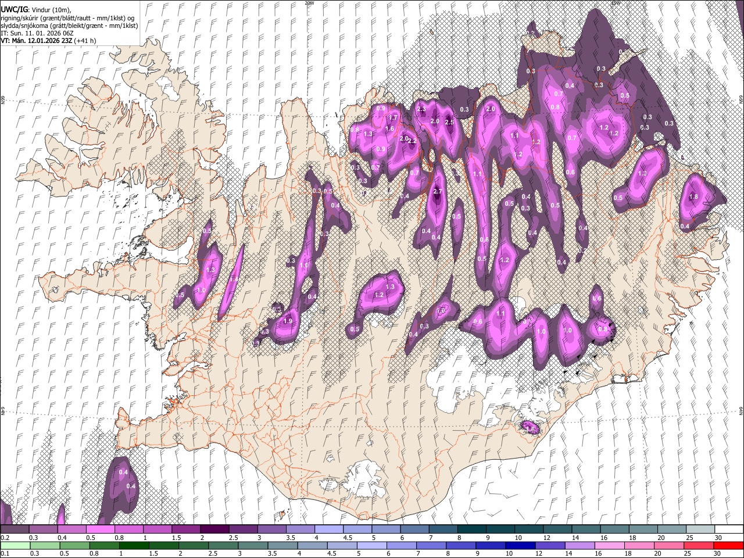
Task: Click the "IT: Sun. 11. 01. 2026 06Z" line
Action: pyautogui.click(x=37, y=33)
